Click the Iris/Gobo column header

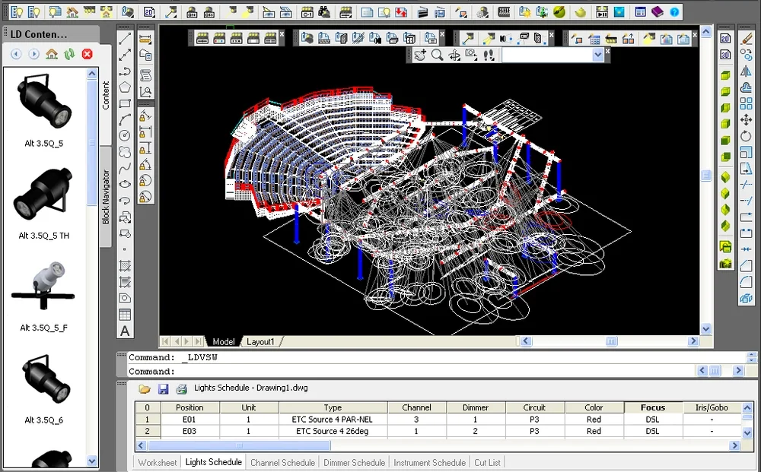coord(712,407)
